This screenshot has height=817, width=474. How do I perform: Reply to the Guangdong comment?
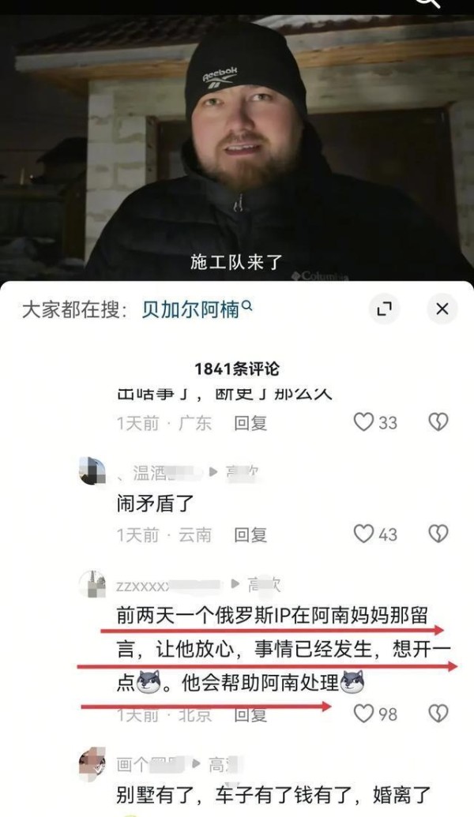250,422
